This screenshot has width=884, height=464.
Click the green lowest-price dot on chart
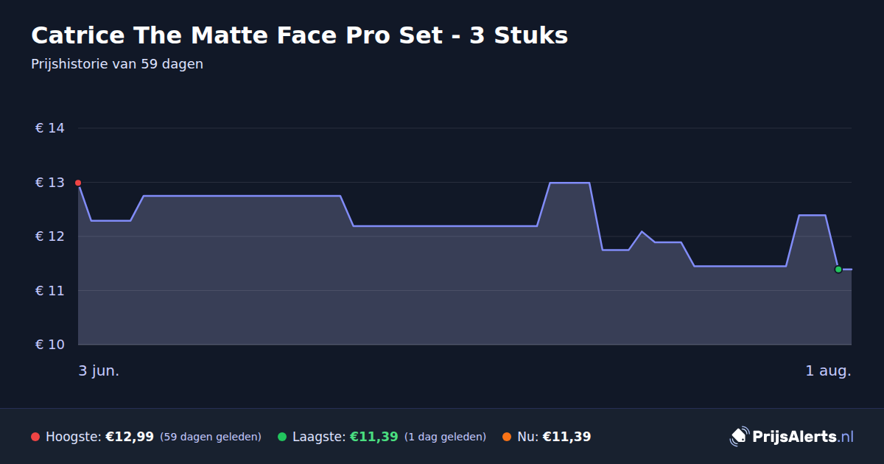tap(838, 270)
